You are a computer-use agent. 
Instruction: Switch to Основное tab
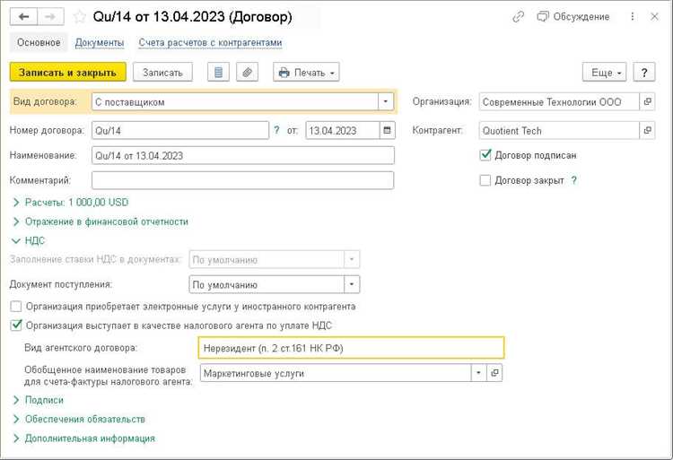(x=39, y=42)
